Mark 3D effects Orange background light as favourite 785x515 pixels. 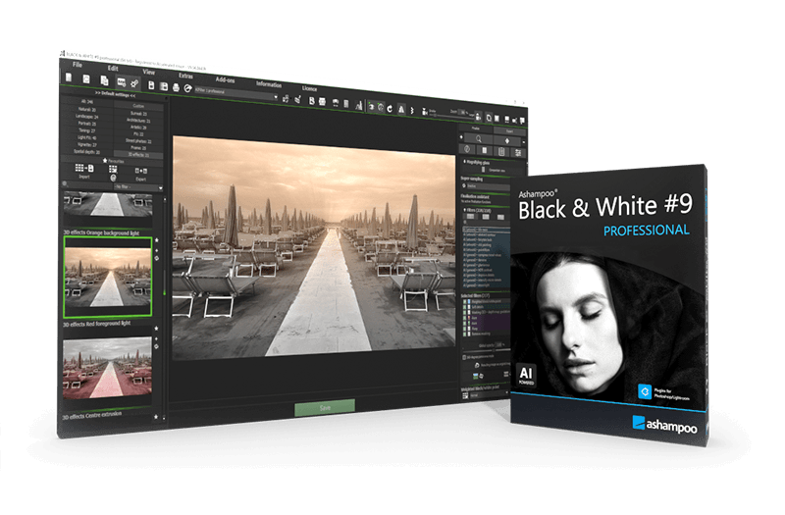point(157,240)
